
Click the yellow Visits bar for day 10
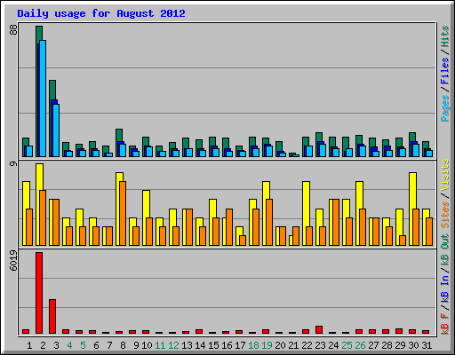[x=146, y=204]
